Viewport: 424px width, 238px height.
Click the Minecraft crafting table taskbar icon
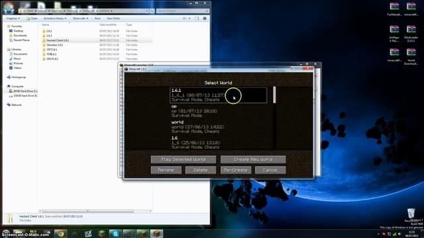tap(156, 233)
